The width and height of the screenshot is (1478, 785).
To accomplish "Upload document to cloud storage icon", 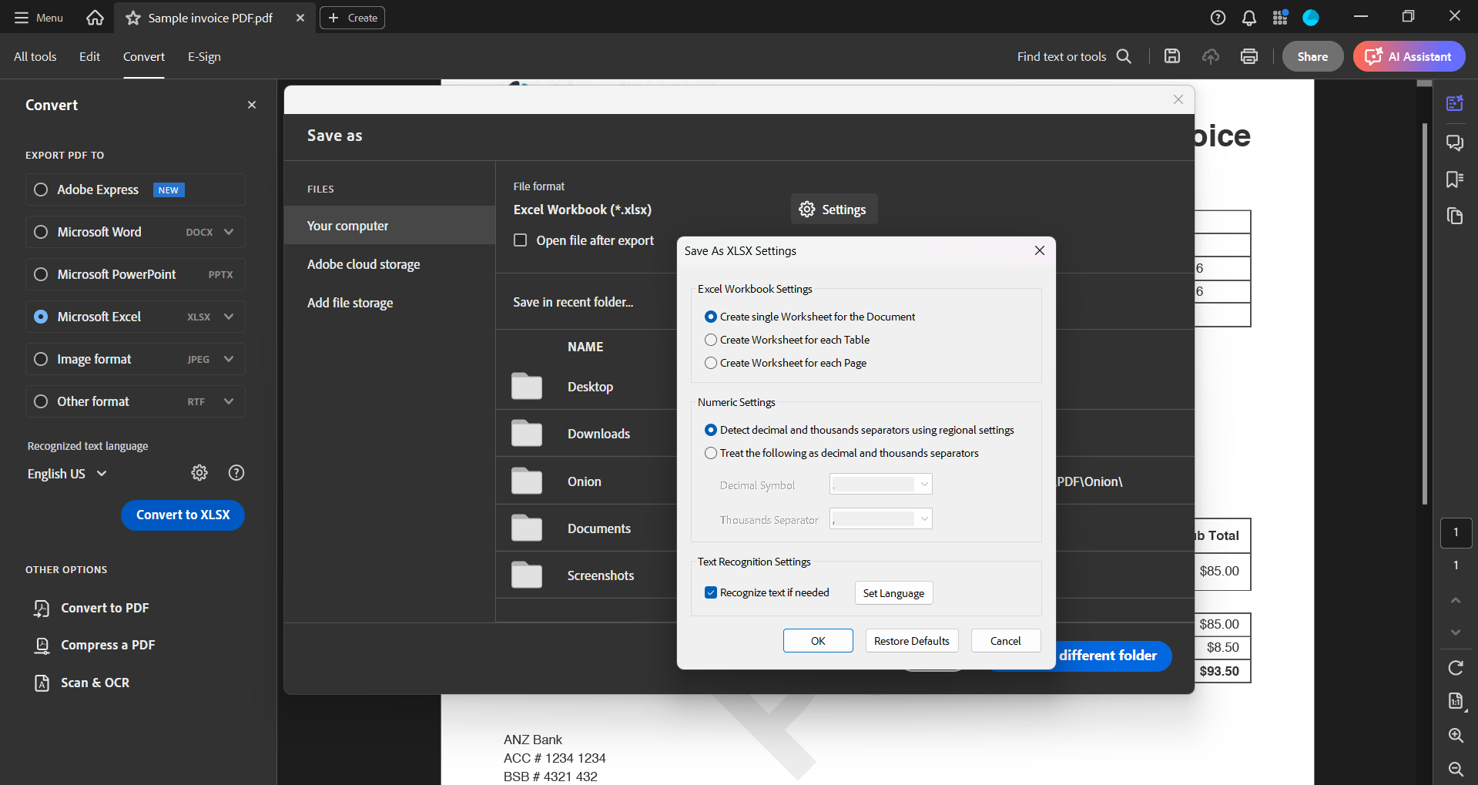I will point(1211,56).
